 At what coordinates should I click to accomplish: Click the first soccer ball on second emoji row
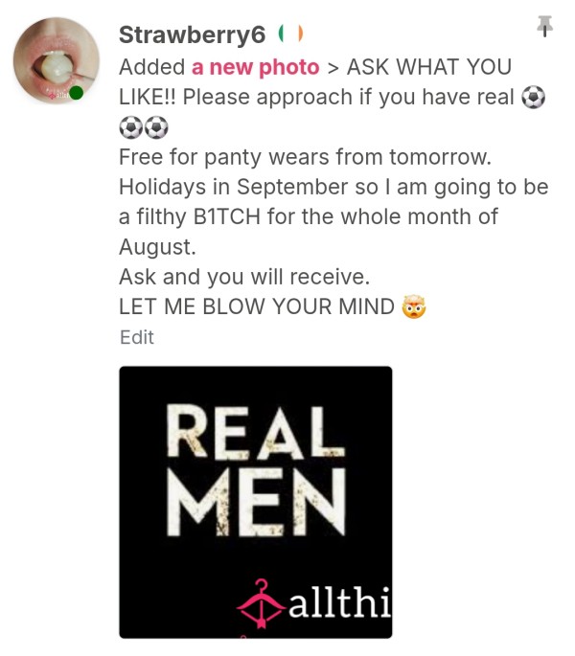[x=131, y=127]
